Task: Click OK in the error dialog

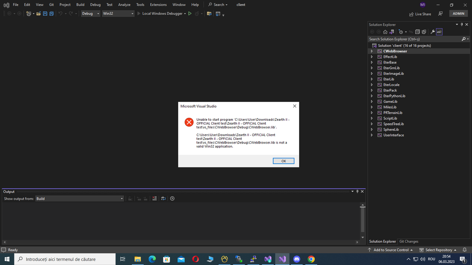Action: pyautogui.click(x=284, y=161)
